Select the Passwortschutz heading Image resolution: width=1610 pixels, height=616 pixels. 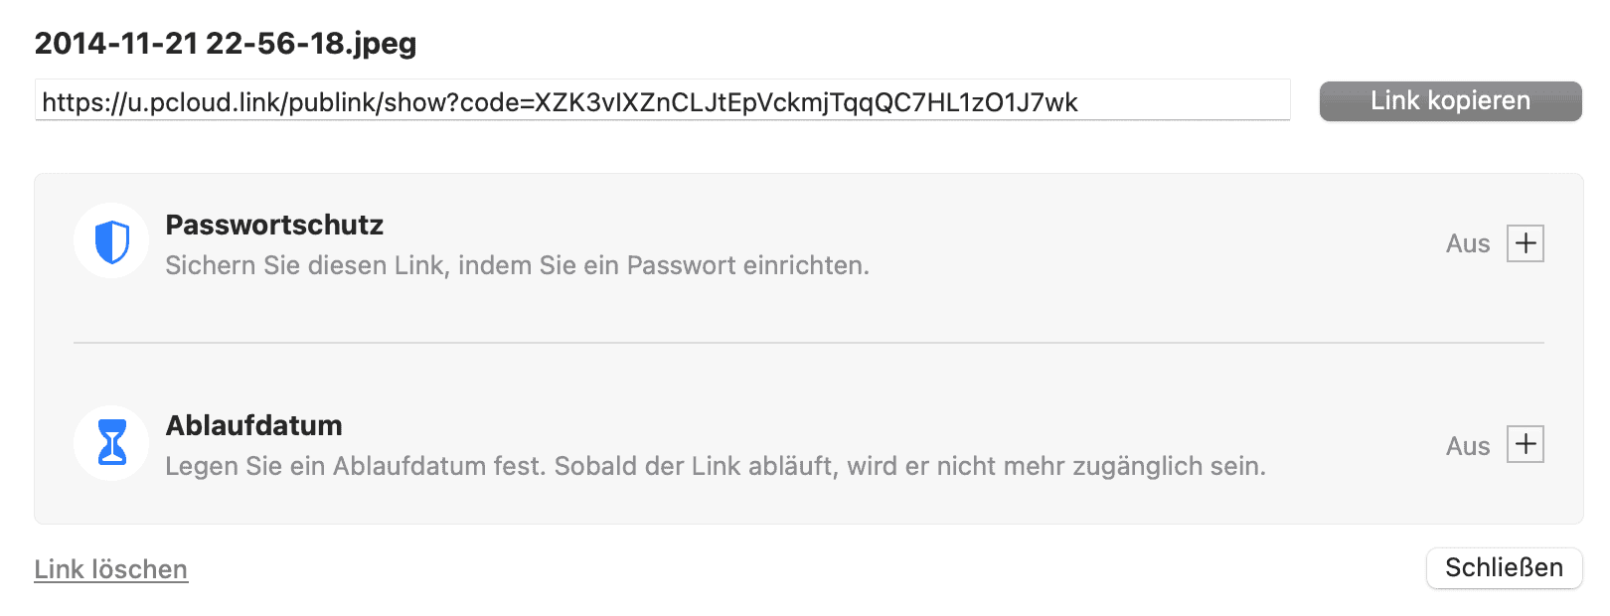coord(274,225)
